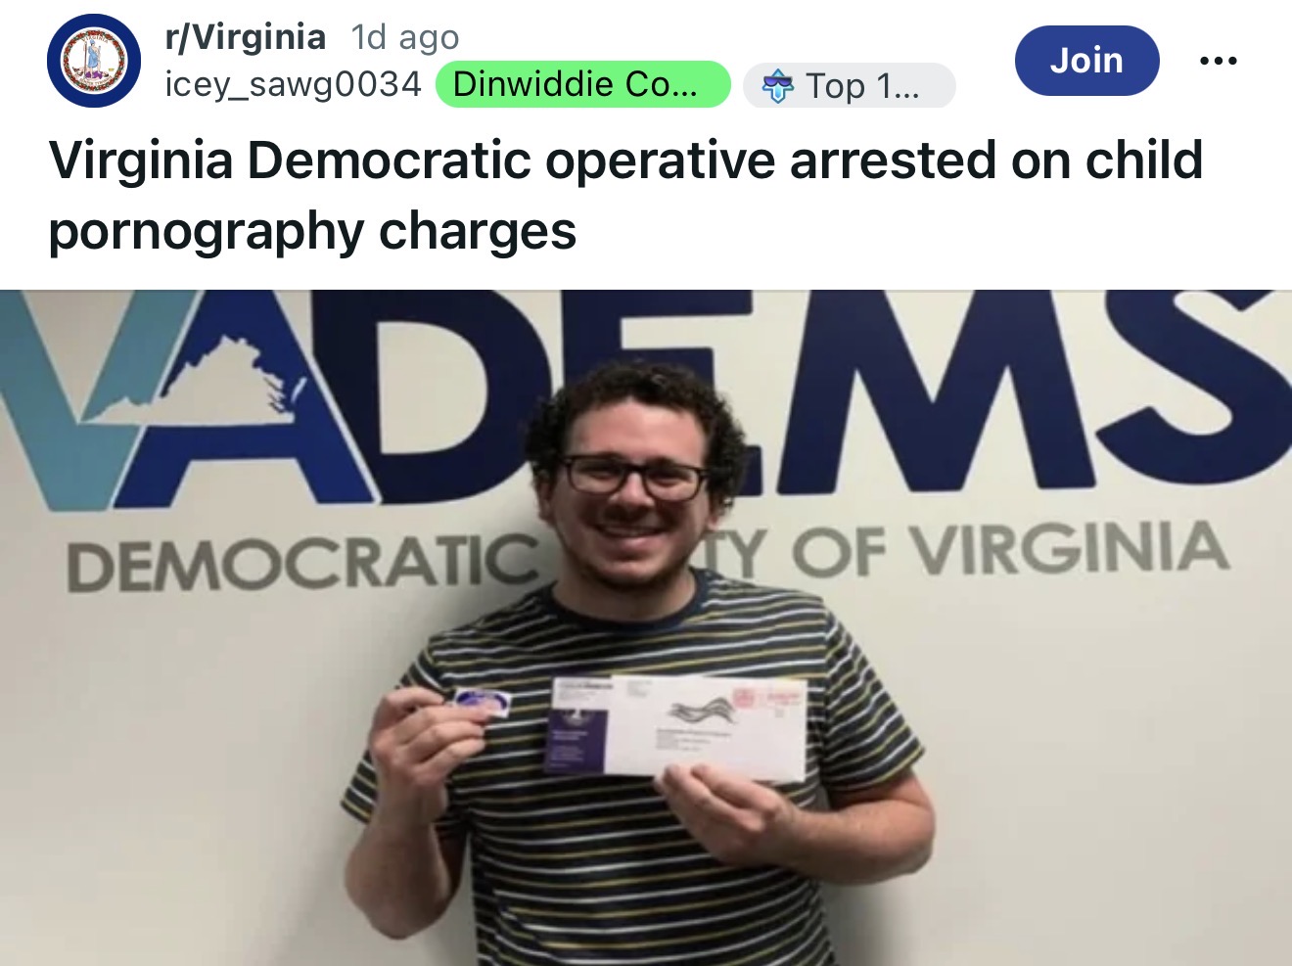This screenshot has height=966, width=1292.
Task: Click the 'pornography charges' line of the title
Action: 312,232
